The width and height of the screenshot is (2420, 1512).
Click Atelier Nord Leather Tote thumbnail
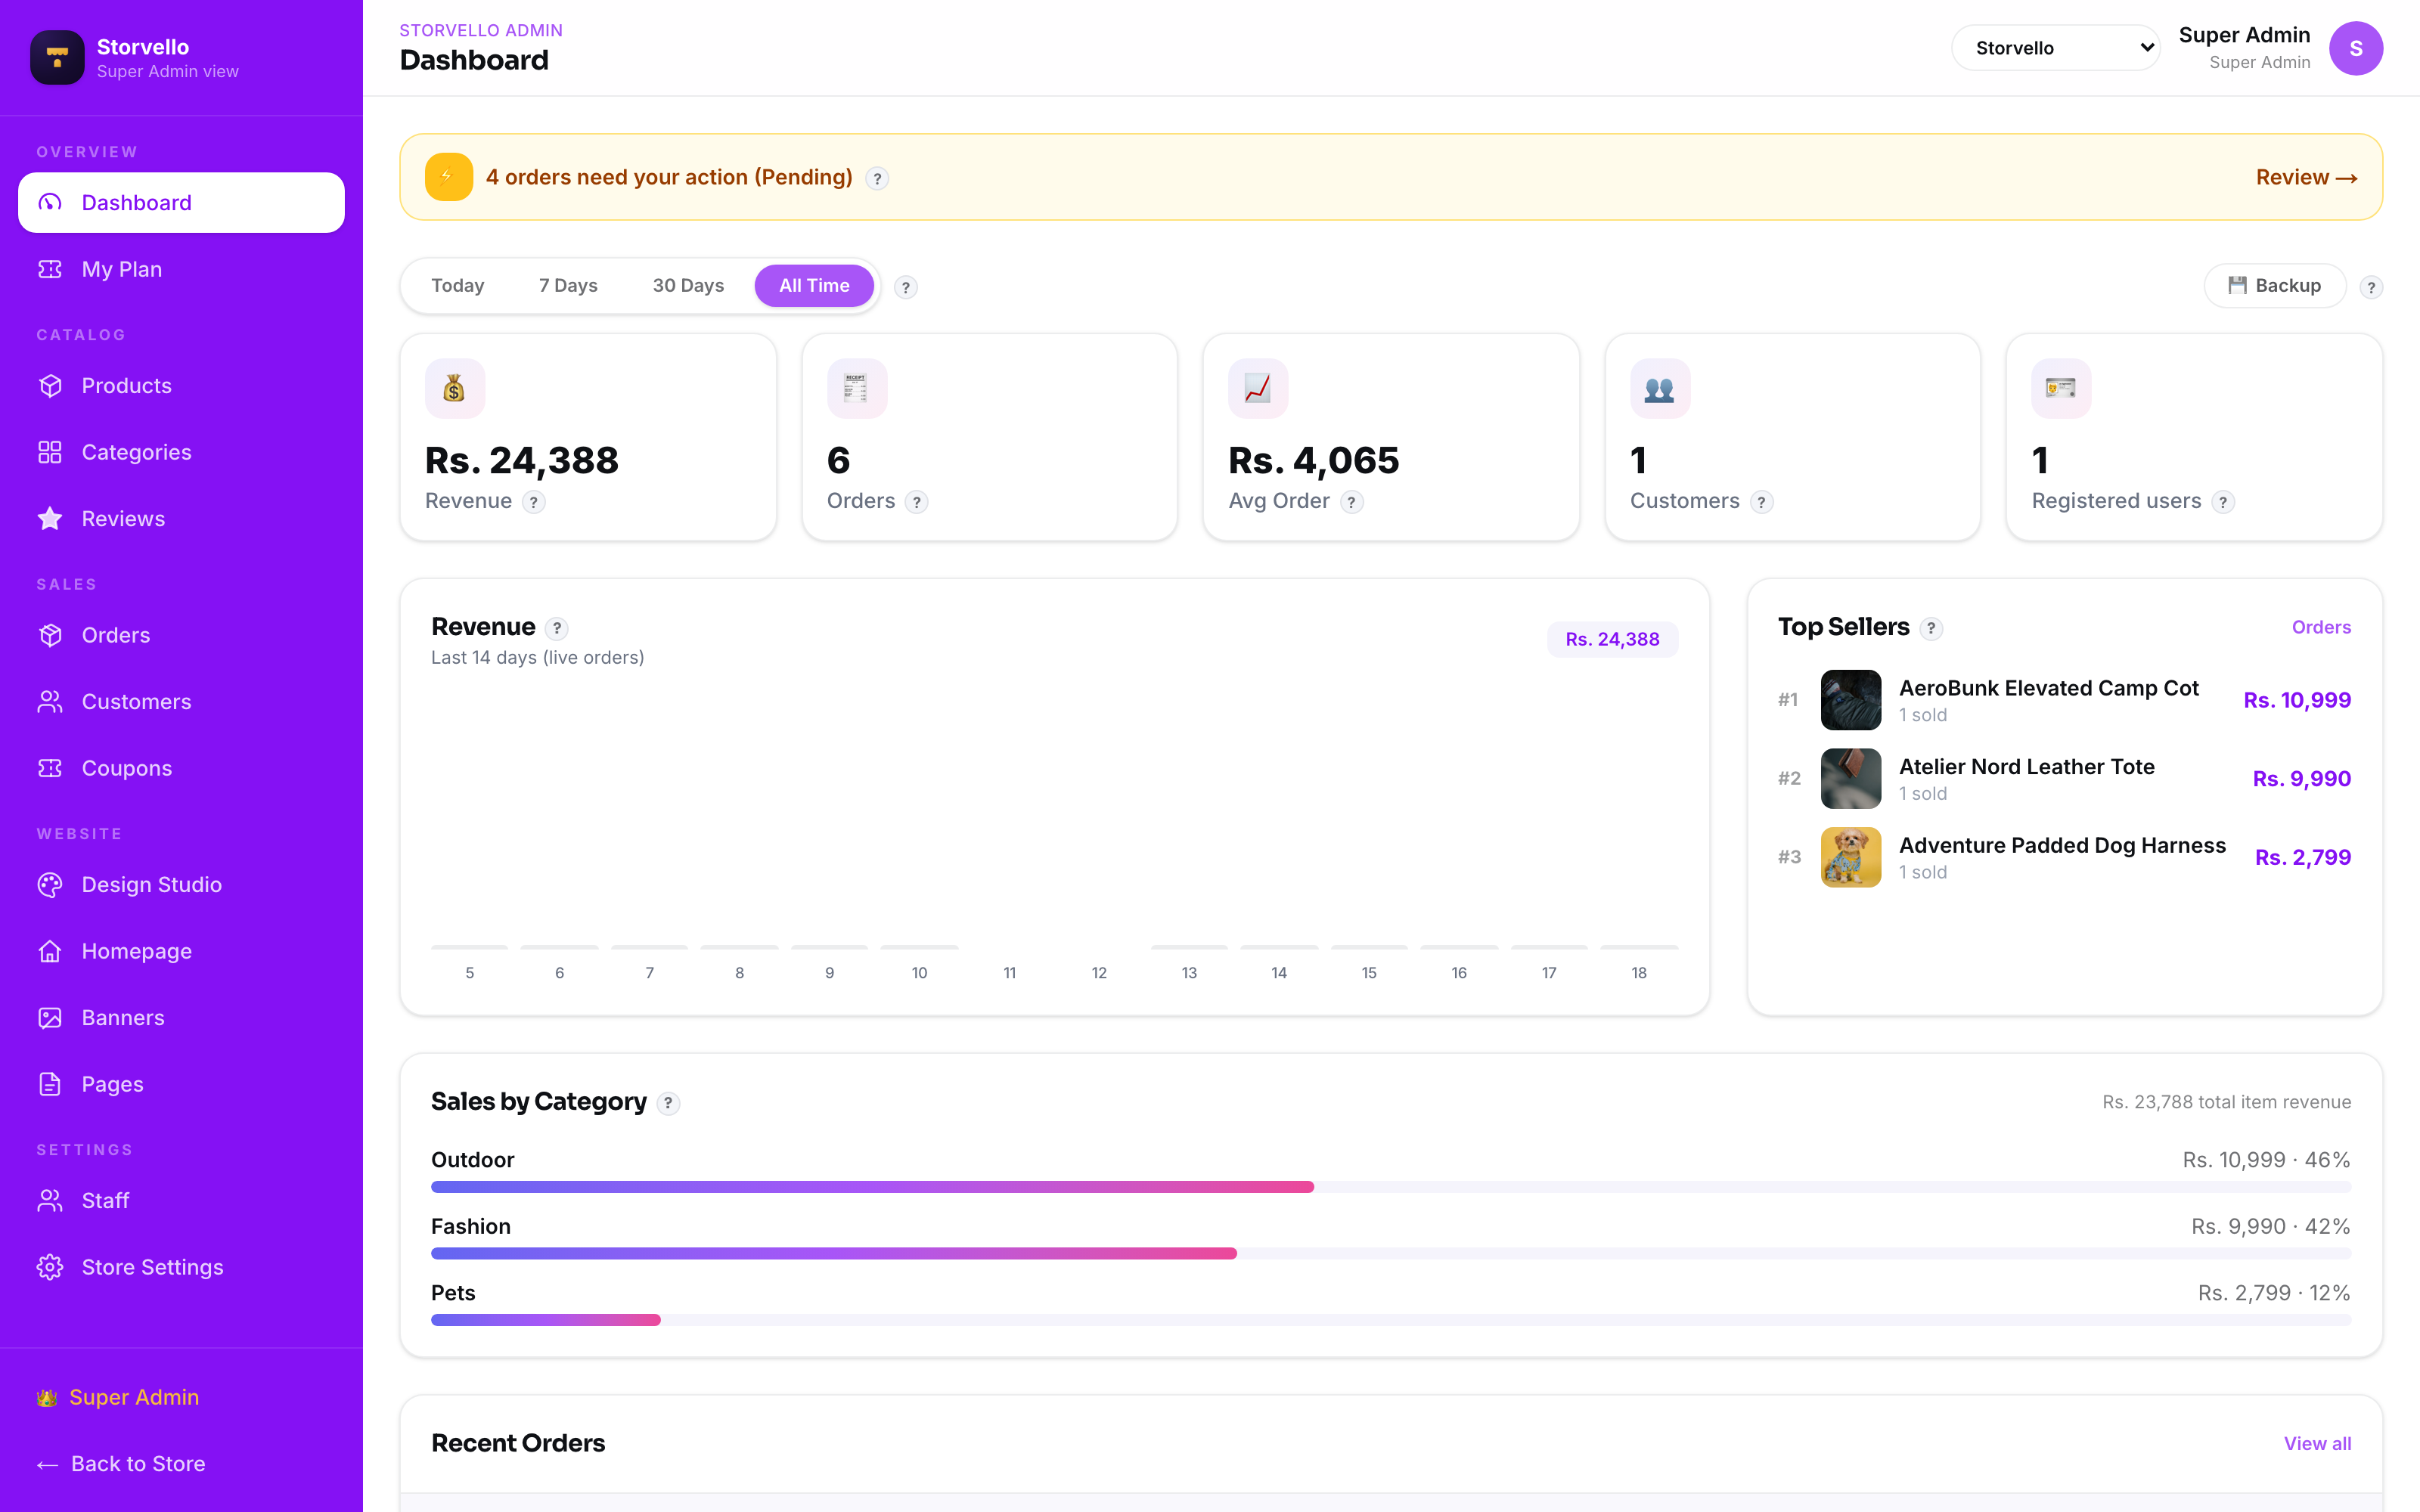[1851, 779]
